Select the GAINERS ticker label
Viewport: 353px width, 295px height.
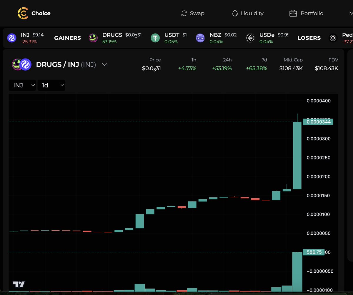(68, 38)
